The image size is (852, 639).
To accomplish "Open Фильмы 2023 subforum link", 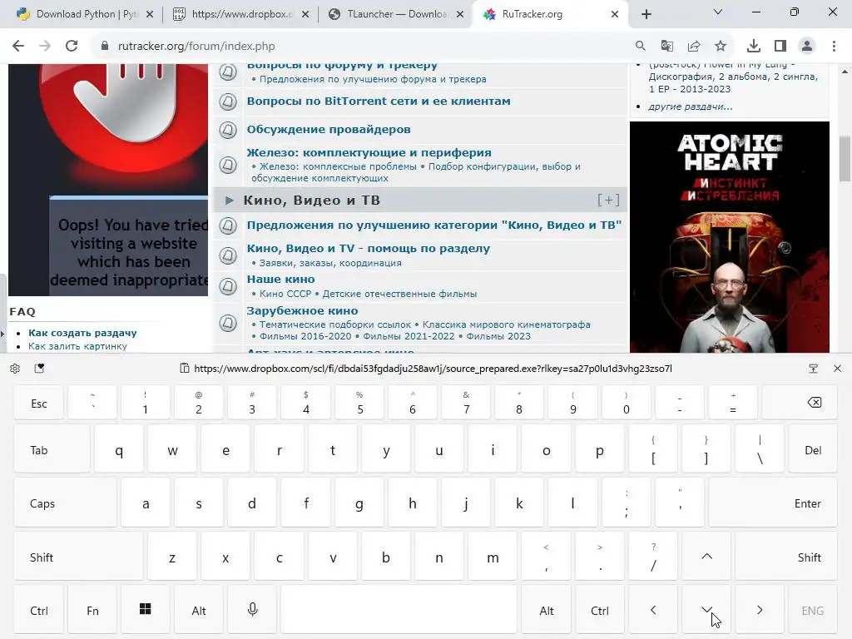I will [x=498, y=336].
